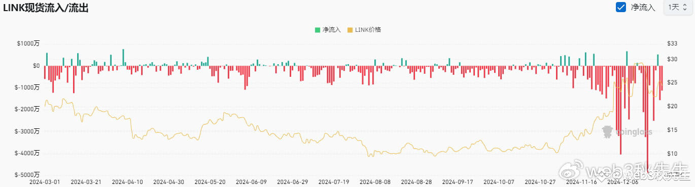The width and height of the screenshot is (695, 187).
Task: Click the 2024-07-19 date label
Action: [x=334, y=181]
